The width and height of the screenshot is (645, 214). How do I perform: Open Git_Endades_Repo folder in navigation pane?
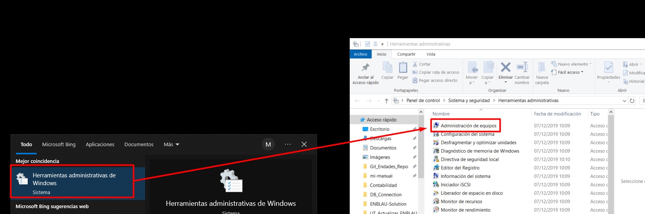(385, 166)
